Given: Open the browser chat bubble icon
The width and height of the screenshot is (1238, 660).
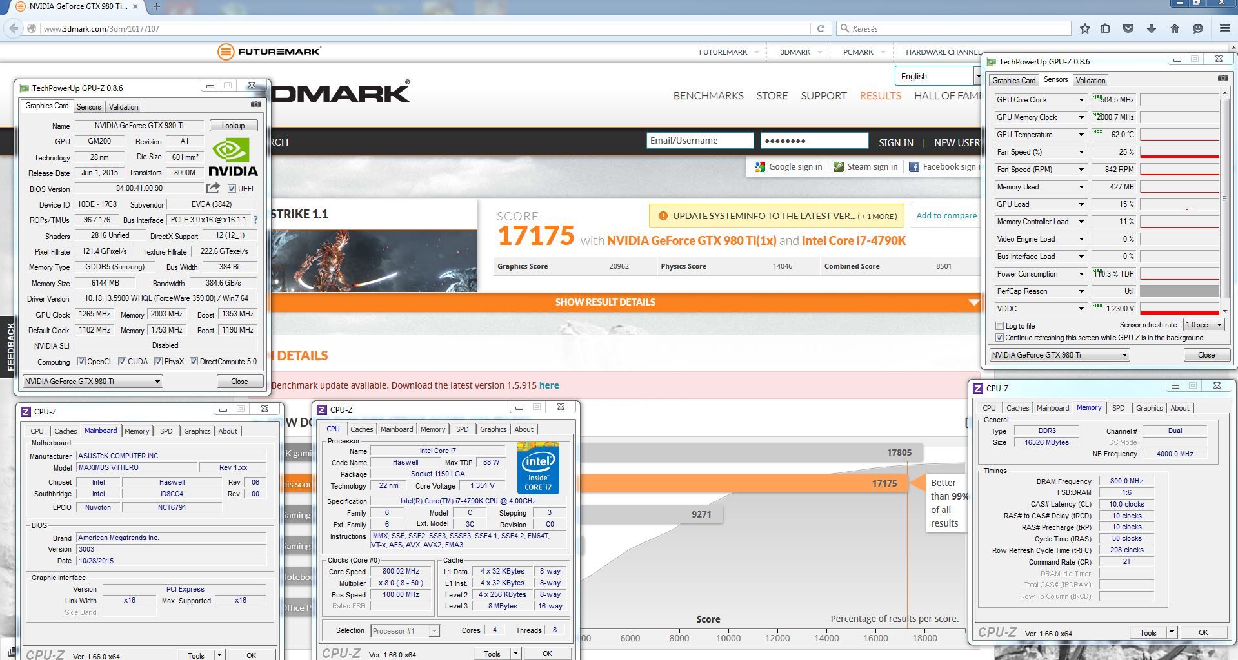Looking at the screenshot, I should pyautogui.click(x=1198, y=28).
